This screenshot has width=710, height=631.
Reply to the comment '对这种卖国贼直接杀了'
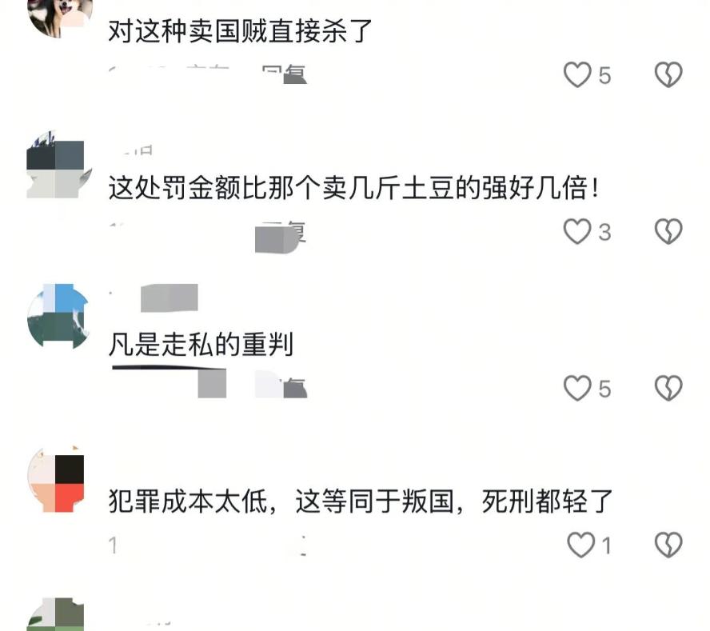pyautogui.click(x=285, y=74)
